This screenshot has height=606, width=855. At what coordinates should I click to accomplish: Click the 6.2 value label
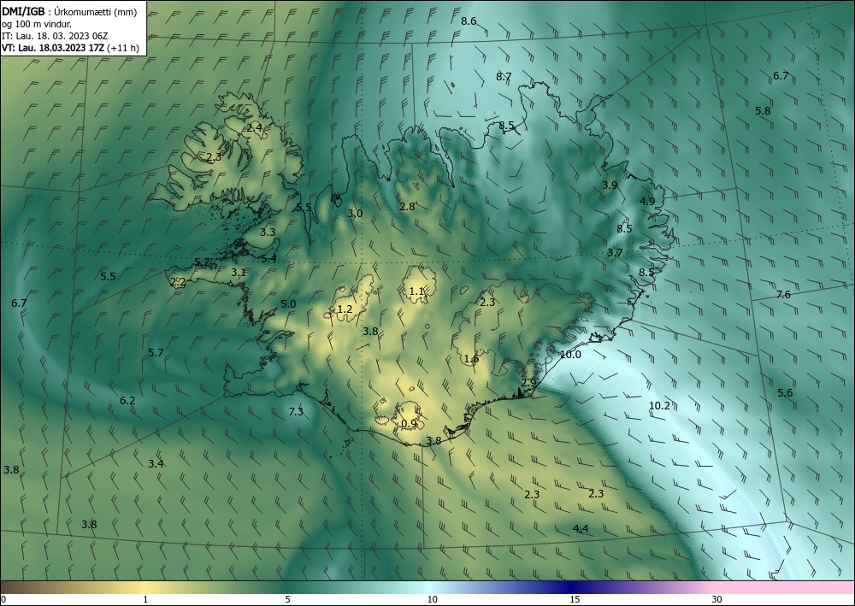(x=127, y=401)
